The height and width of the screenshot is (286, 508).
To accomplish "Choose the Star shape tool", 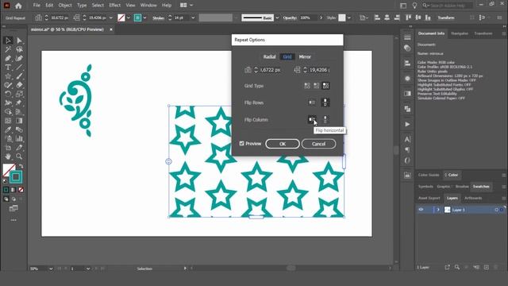I will 8,76.
